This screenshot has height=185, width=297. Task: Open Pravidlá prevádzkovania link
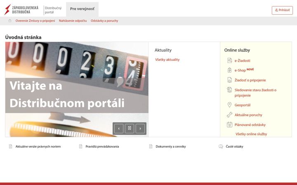click(x=102, y=146)
